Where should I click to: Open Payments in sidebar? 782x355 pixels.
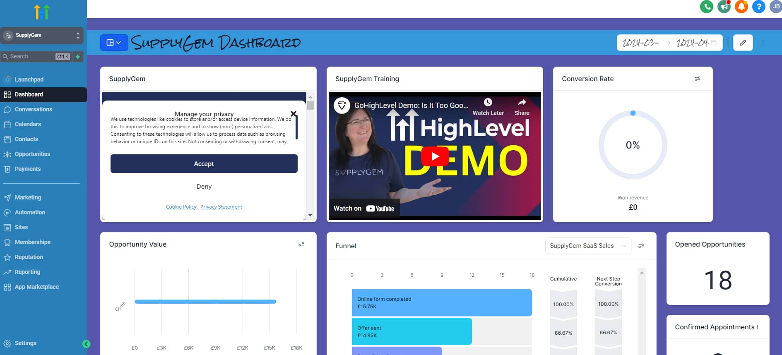43,169
